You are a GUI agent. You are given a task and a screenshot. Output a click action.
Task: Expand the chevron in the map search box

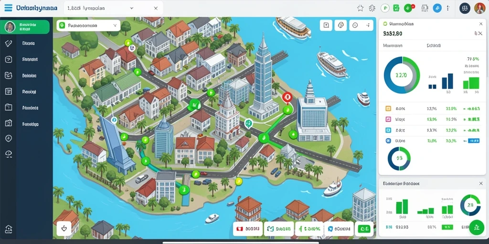click(115, 26)
